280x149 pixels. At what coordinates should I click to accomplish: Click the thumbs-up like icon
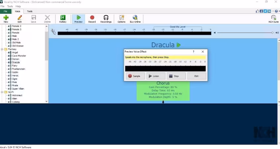click(257, 11)
